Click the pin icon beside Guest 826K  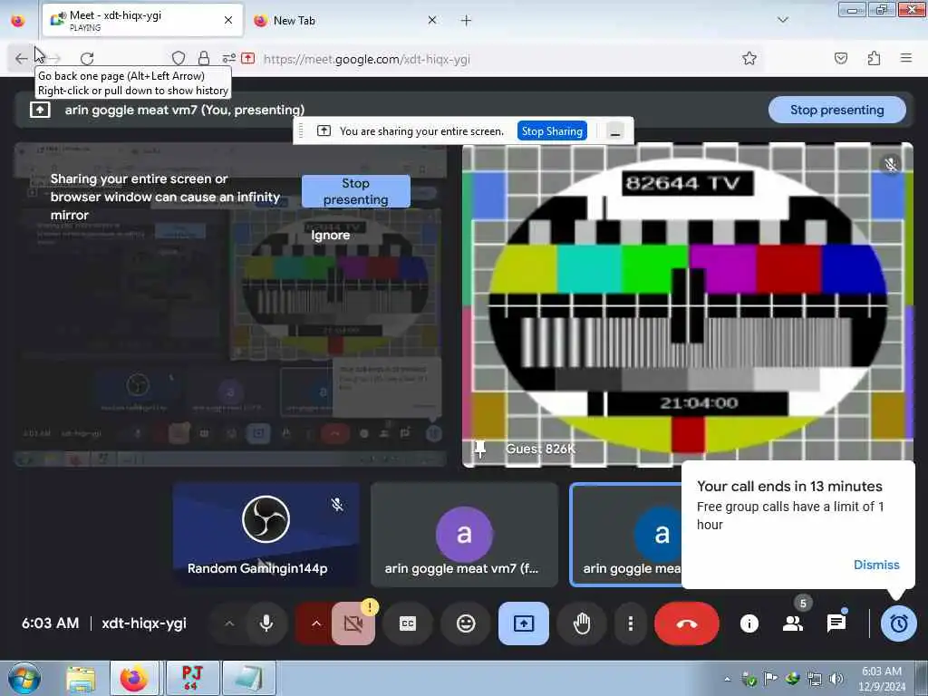coord(480,449)
